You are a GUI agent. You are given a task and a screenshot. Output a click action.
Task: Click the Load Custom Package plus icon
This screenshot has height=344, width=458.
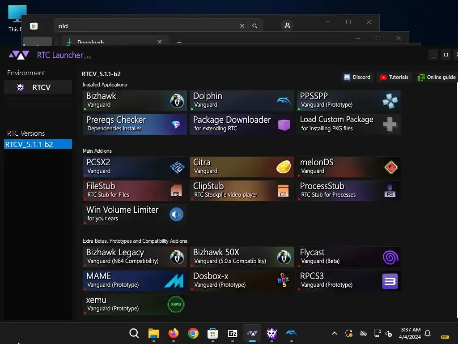(390, 125)
